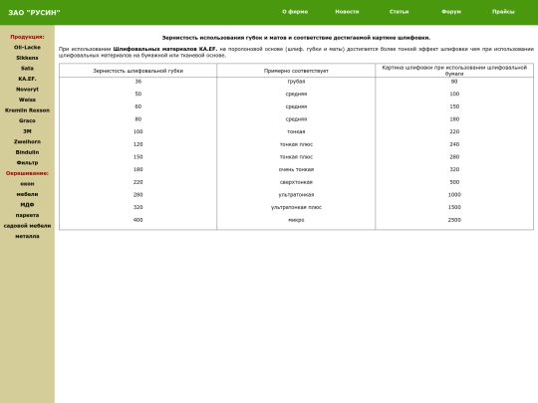Click column header 'Примерно соответствует'
Screen dimensions: 538x403
pos(296,71)
